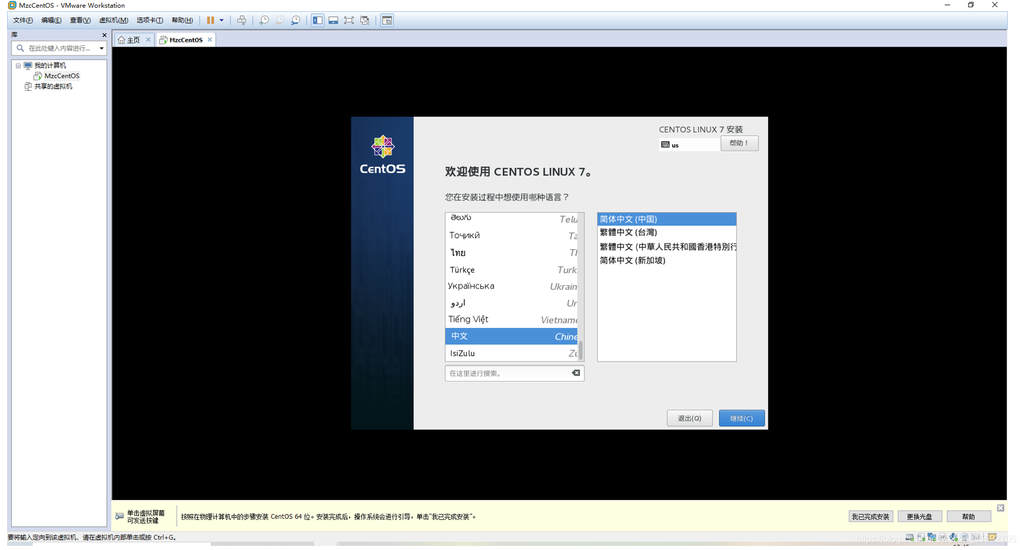This screenshot has width=1022, height=550.
Task: Click the 退出(Q) button
Action: (x=689, y=418)
